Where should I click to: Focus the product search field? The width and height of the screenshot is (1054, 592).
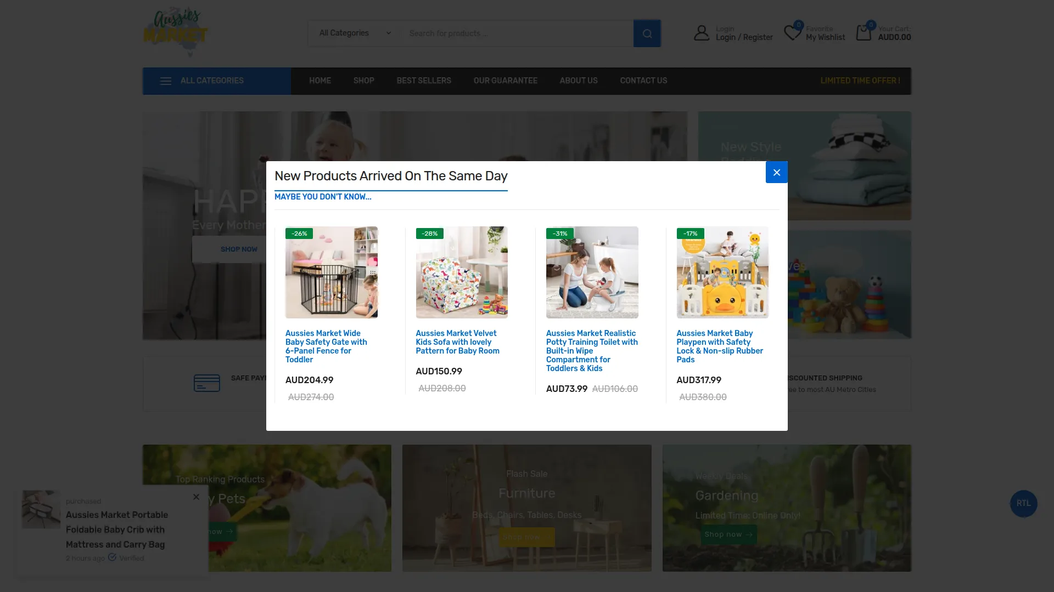pyautogui.click(x=517, y=33)
